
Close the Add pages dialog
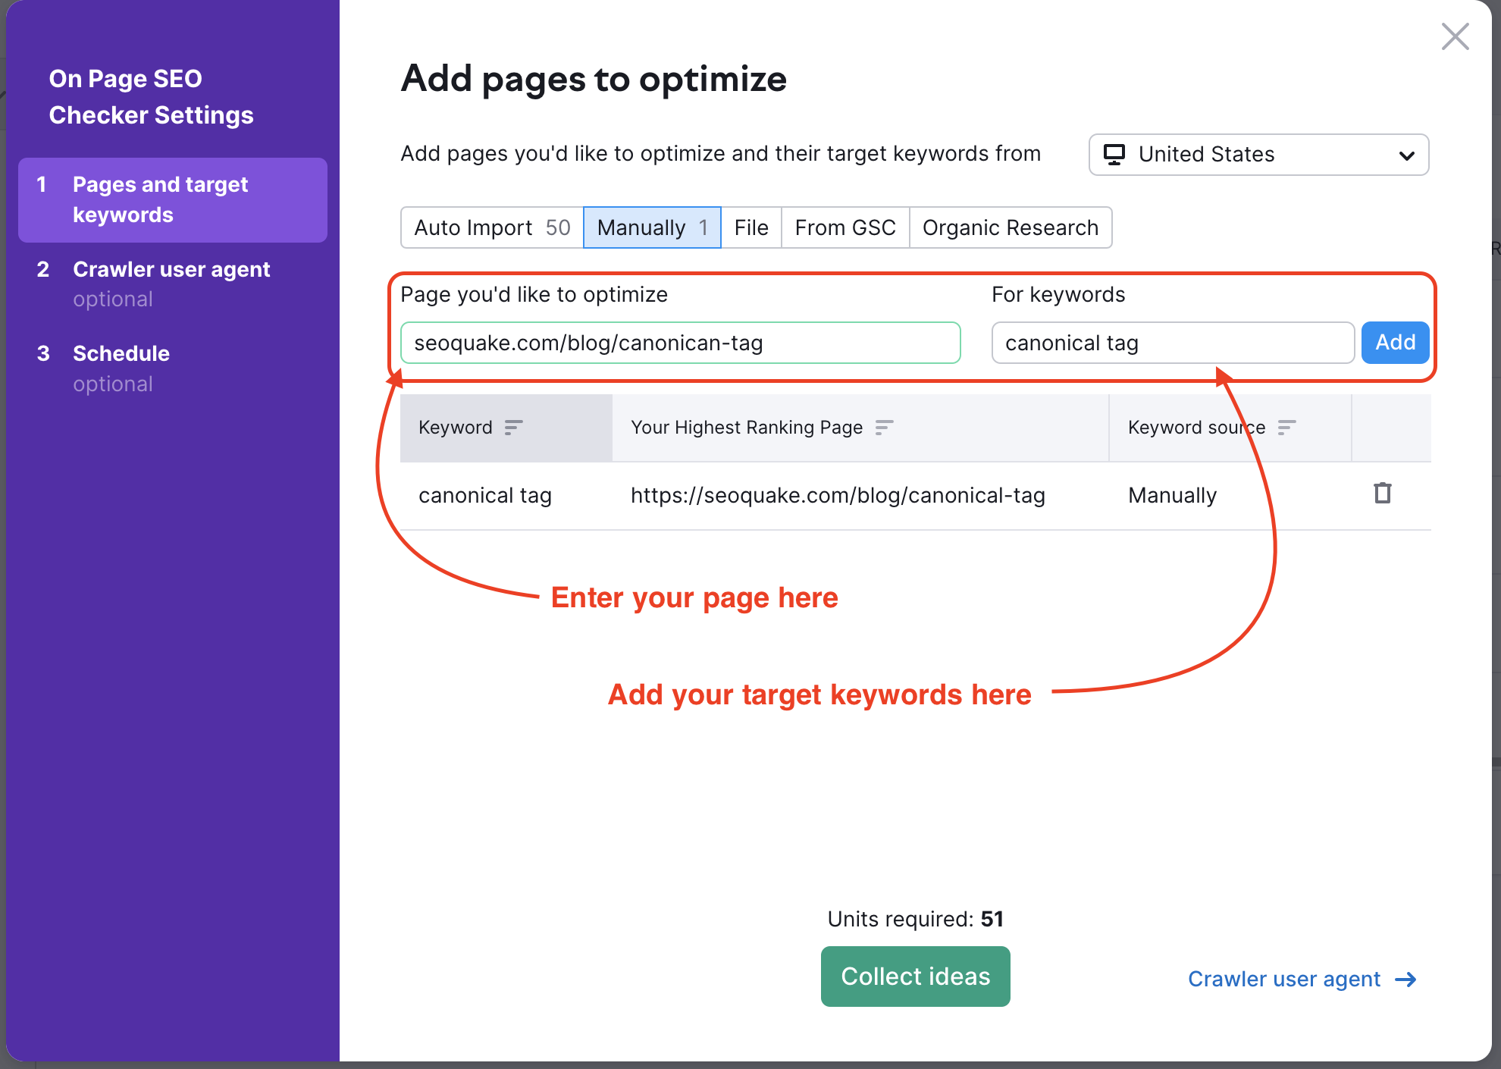coord(1454,36)
